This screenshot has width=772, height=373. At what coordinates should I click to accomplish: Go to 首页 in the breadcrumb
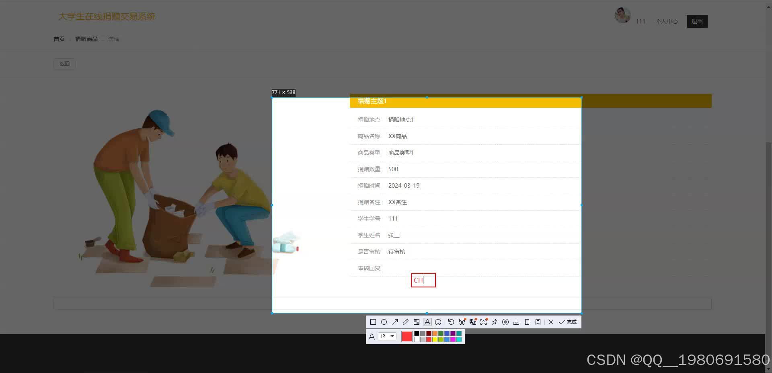(59, 39)
